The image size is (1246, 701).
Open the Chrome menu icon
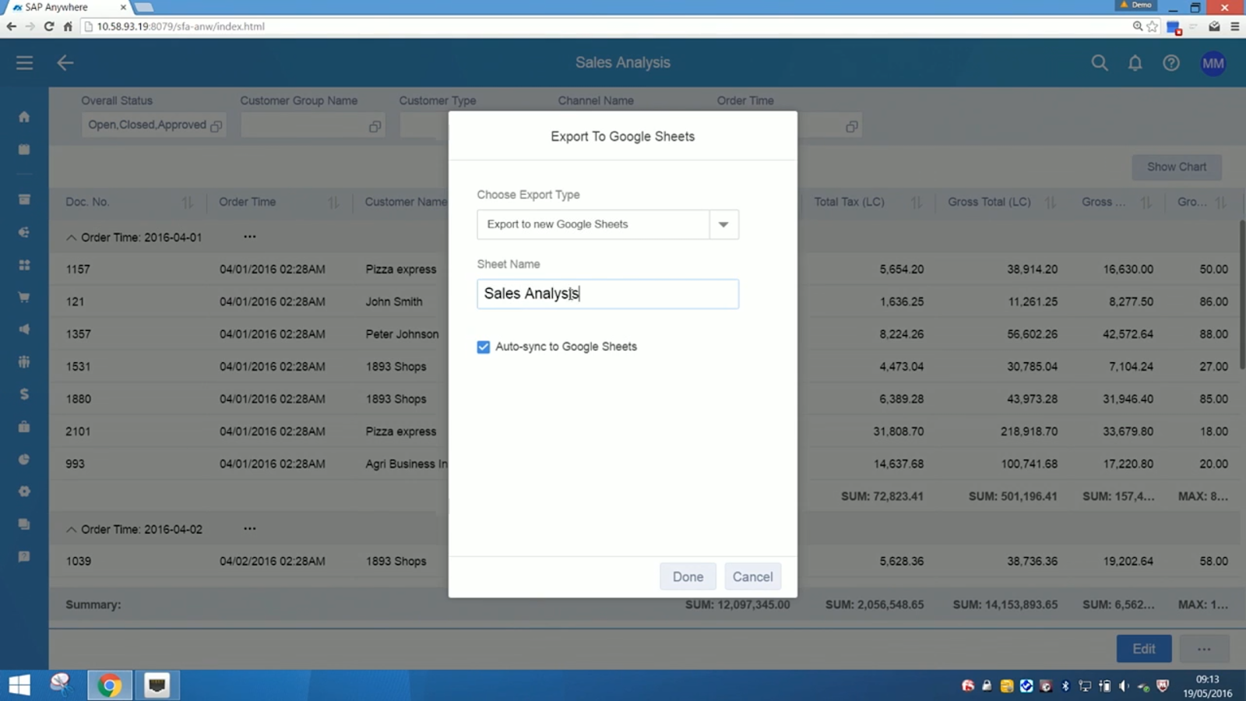[1234, 26]
